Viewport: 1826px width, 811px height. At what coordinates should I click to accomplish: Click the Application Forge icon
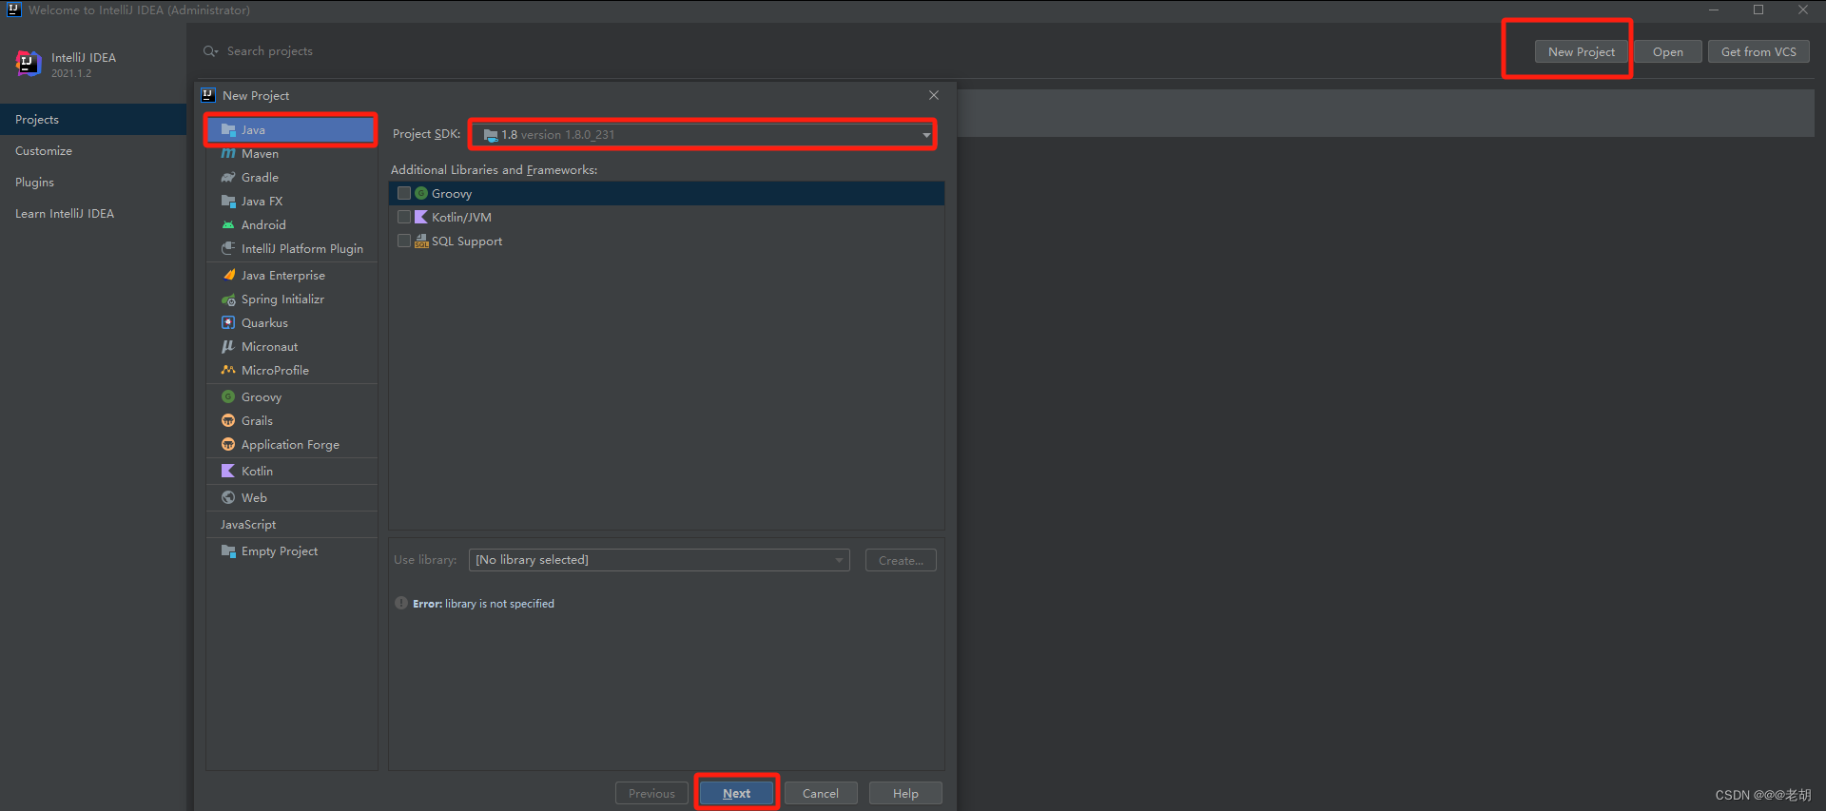click(228, 444)
